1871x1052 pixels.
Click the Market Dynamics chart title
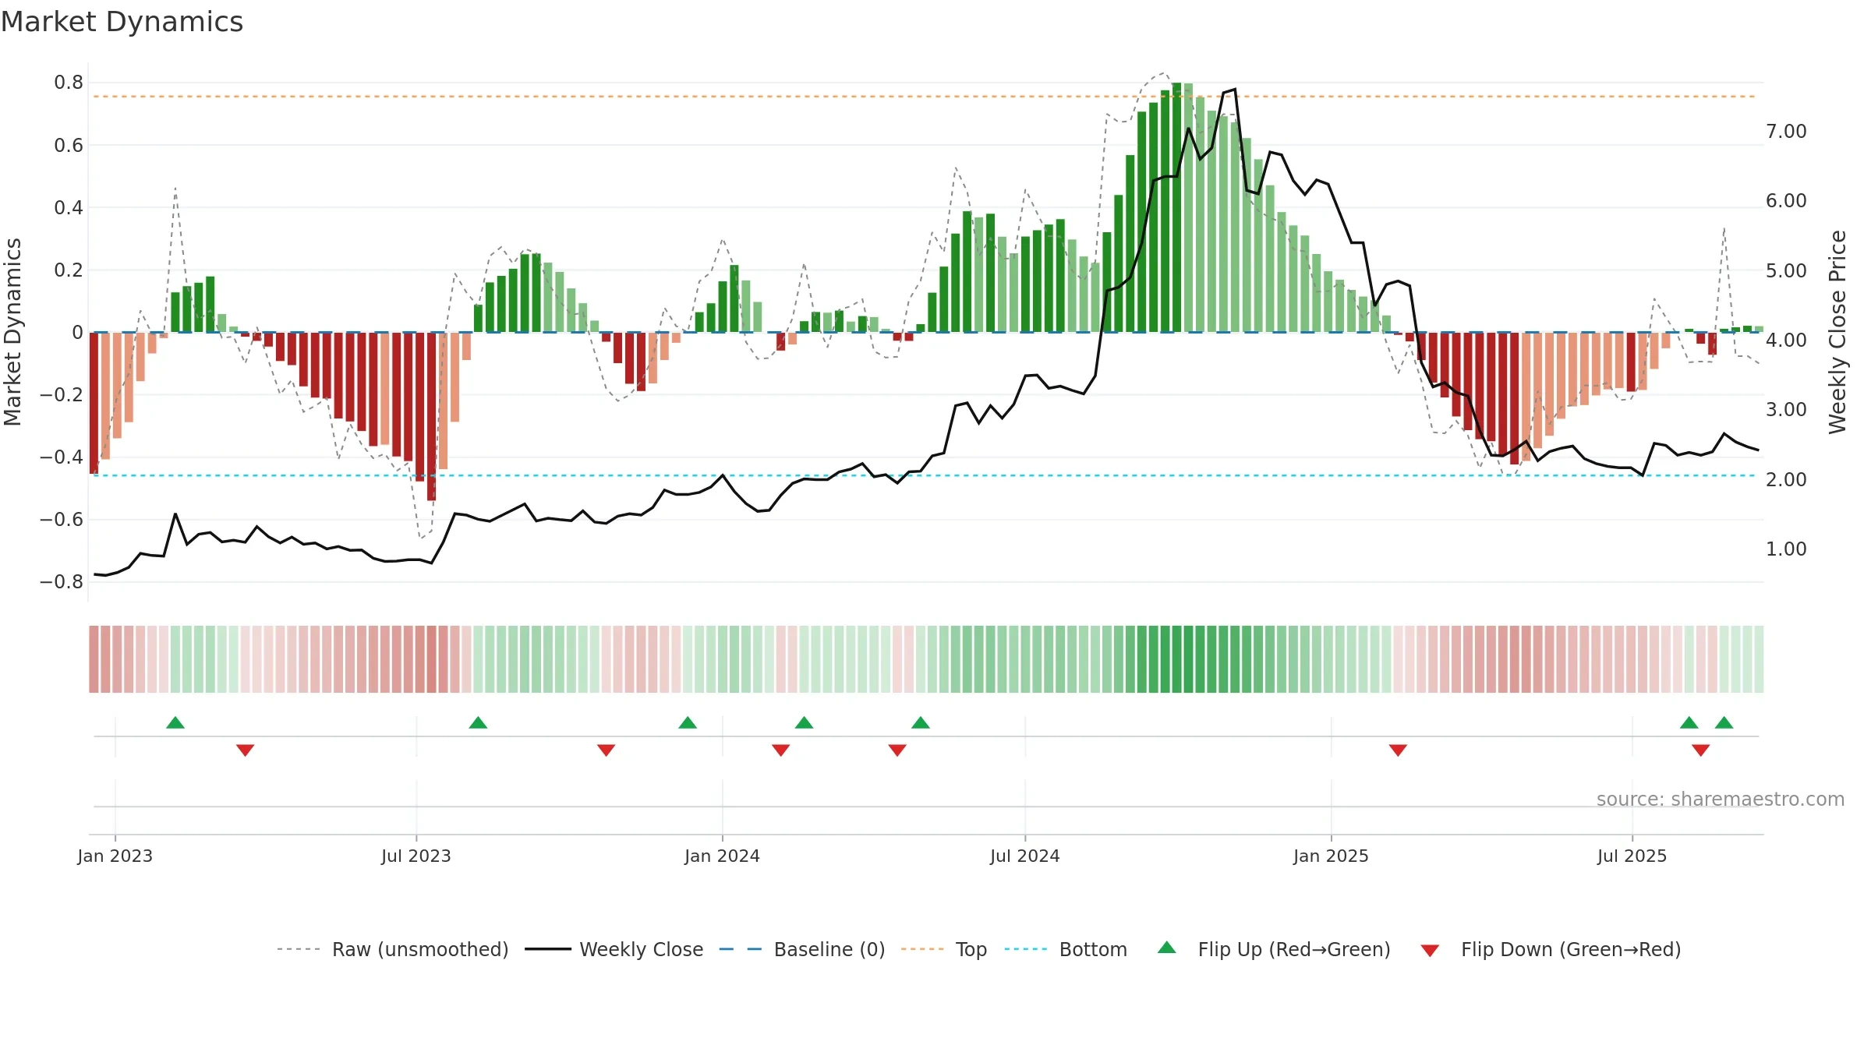tap(122, 22)
